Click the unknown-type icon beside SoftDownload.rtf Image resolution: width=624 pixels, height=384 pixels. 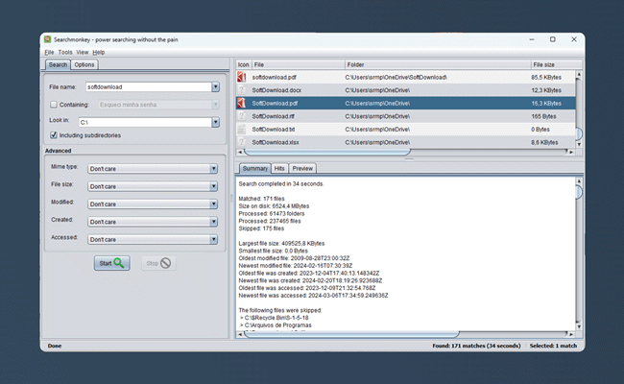(x=242, y=116)
